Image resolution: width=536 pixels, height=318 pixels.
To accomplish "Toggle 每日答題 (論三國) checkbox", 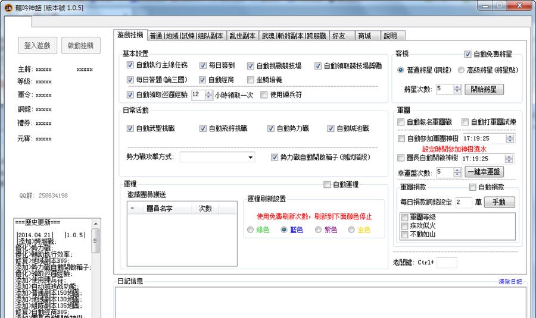I will click(130, 80).
